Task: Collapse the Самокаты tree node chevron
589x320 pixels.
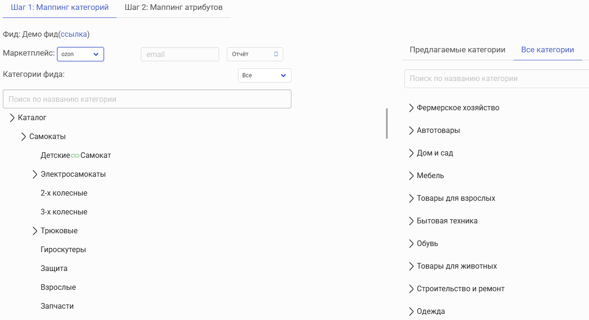Action: pyautogui.click(x=24, y=137)
